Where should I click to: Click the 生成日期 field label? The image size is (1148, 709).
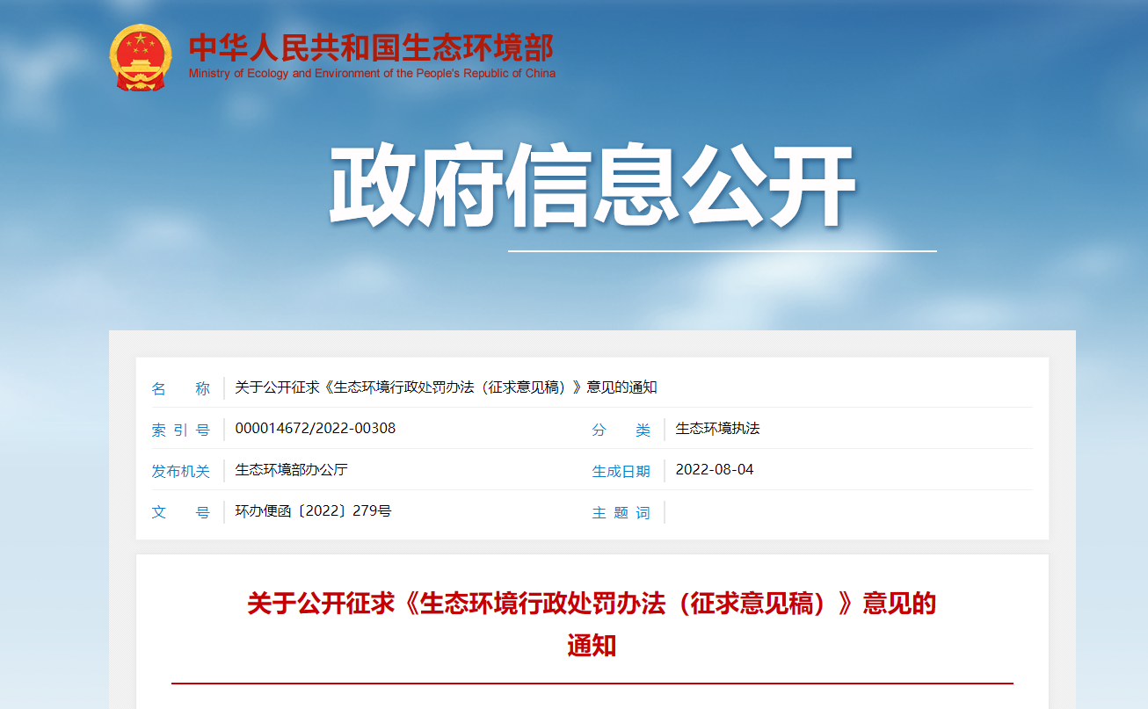coord(621,471)
